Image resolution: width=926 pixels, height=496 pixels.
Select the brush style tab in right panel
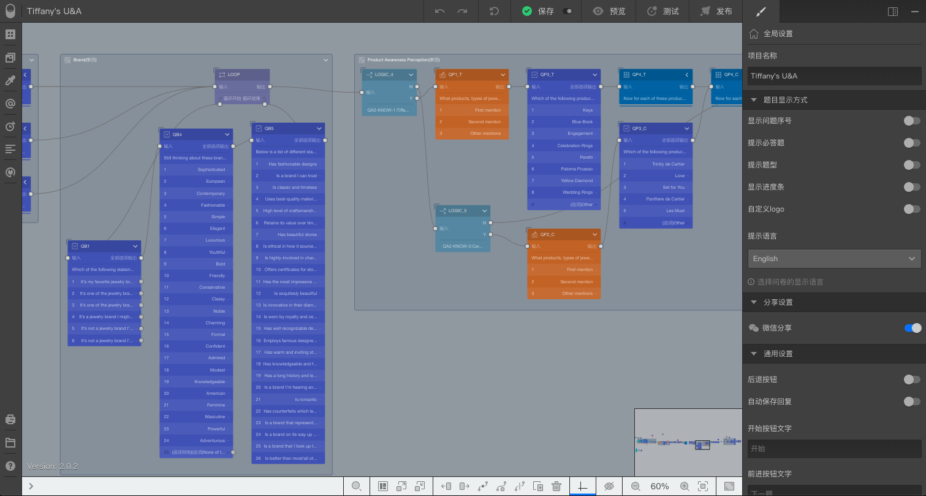(x=761, y=11)
